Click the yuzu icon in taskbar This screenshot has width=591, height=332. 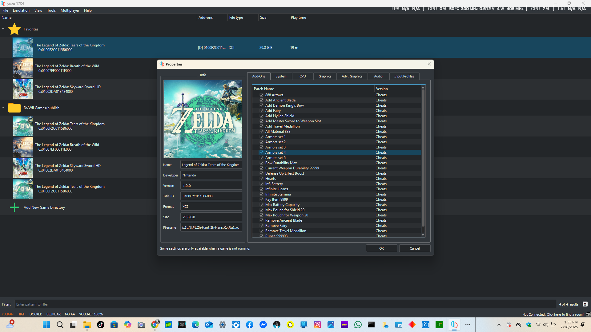[454, 325]
